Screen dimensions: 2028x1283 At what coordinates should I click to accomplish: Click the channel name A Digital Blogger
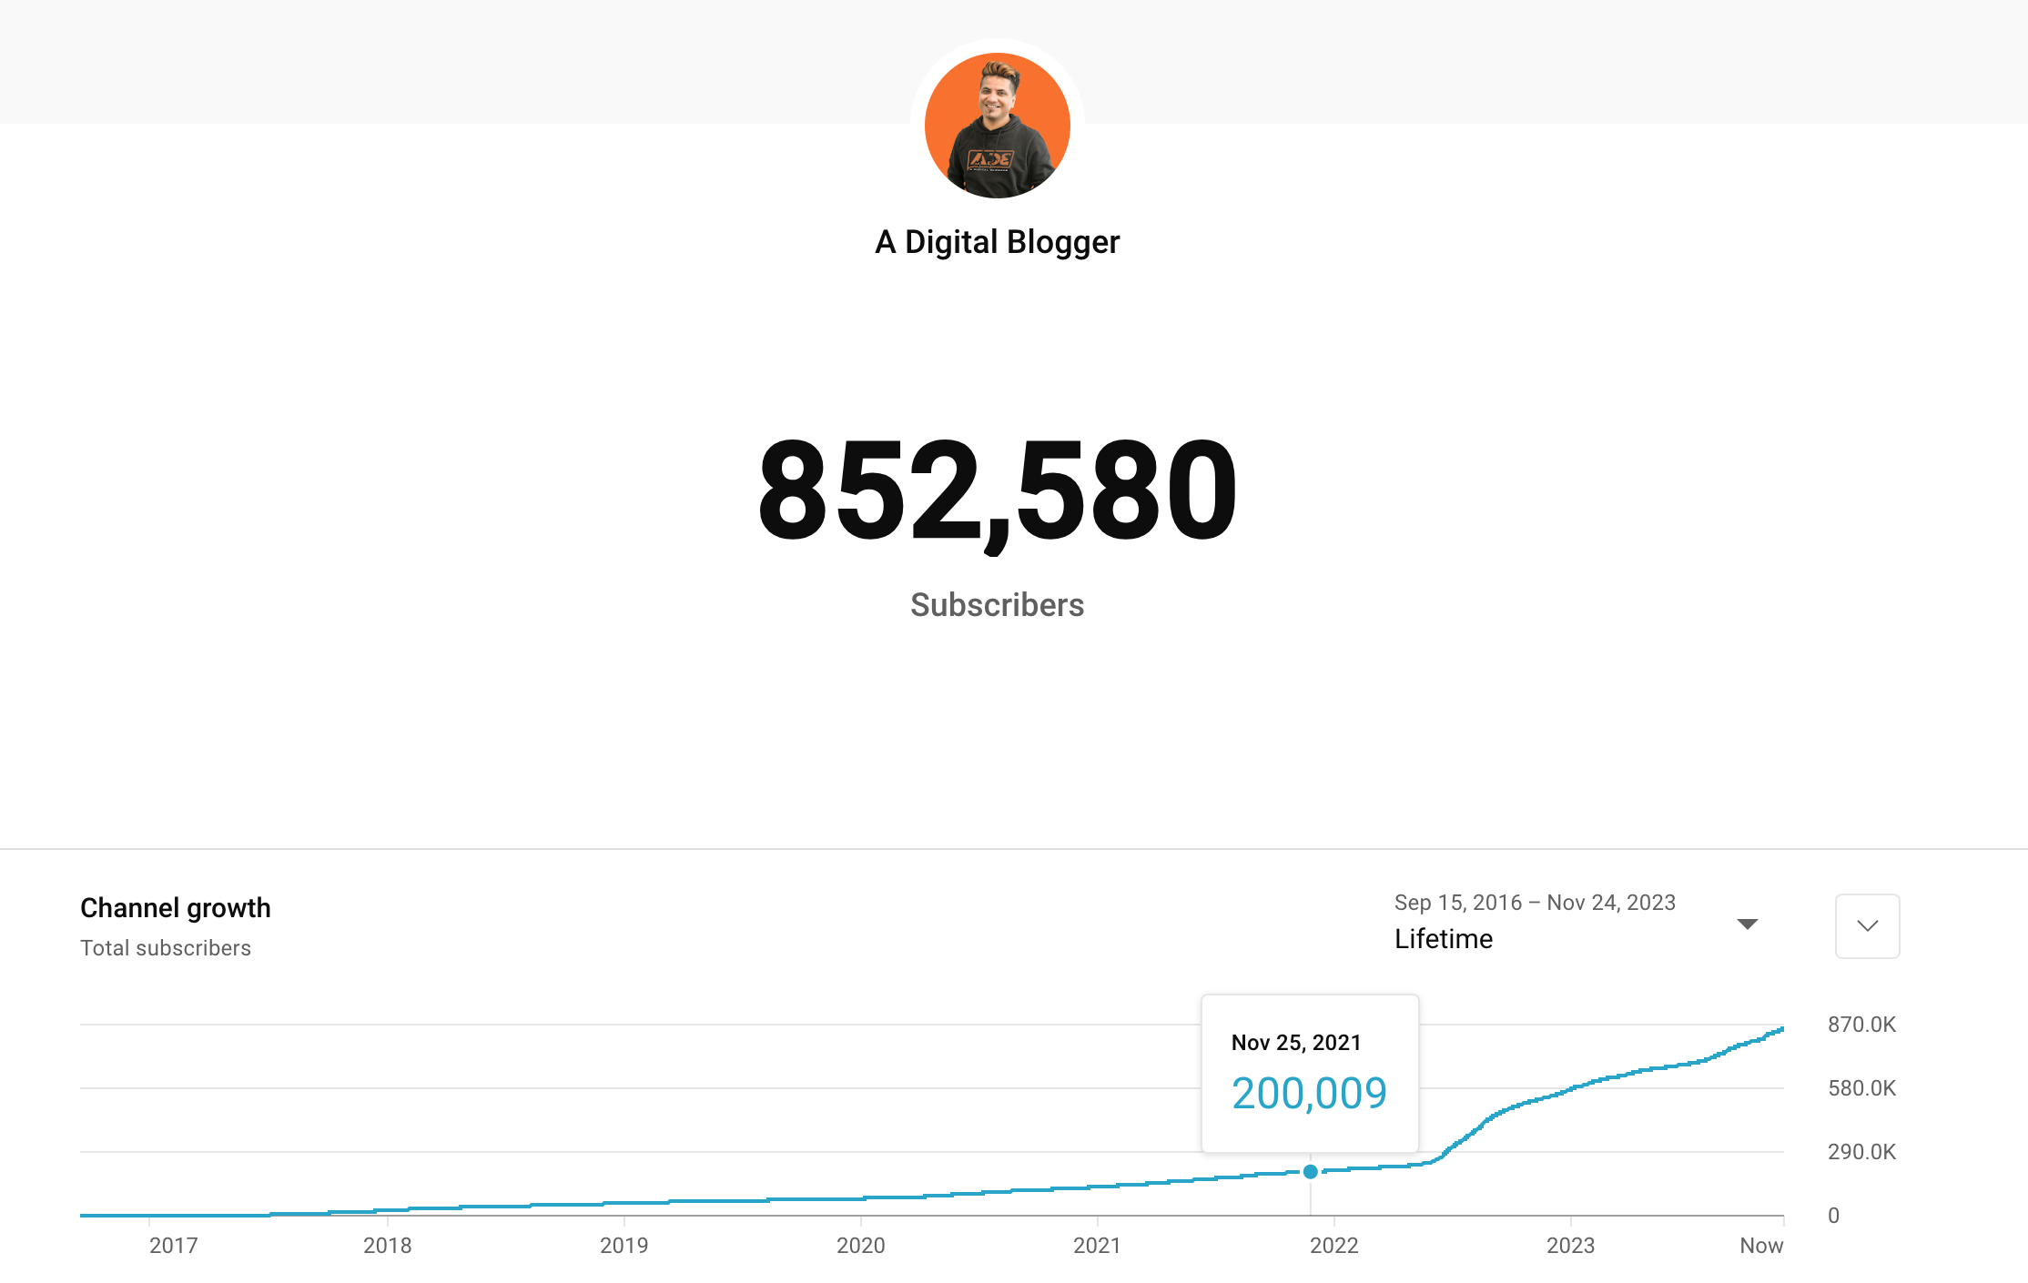coord(996,241)
